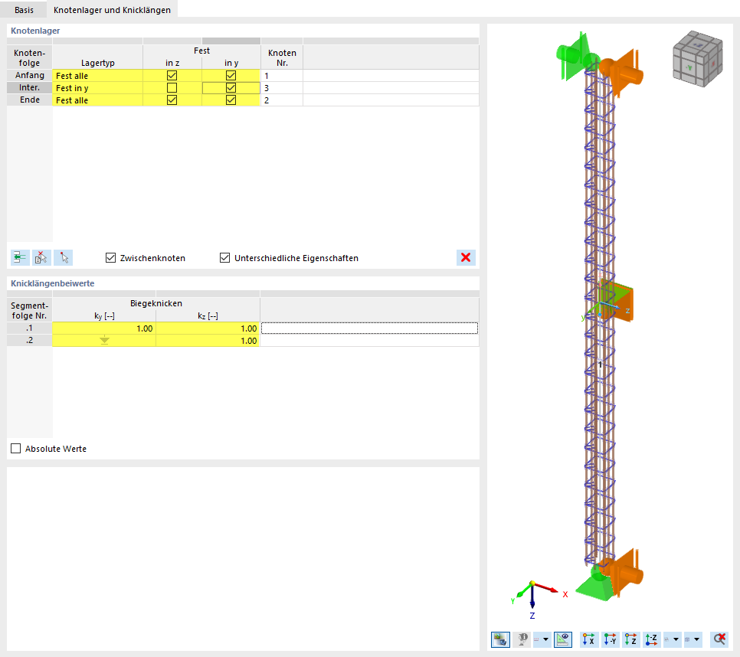
Task: Click the Biegeknicken column header
Action: pyautogui.click(x=156, y=303)
